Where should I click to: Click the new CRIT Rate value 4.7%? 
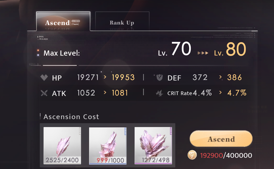click(237, 93)
